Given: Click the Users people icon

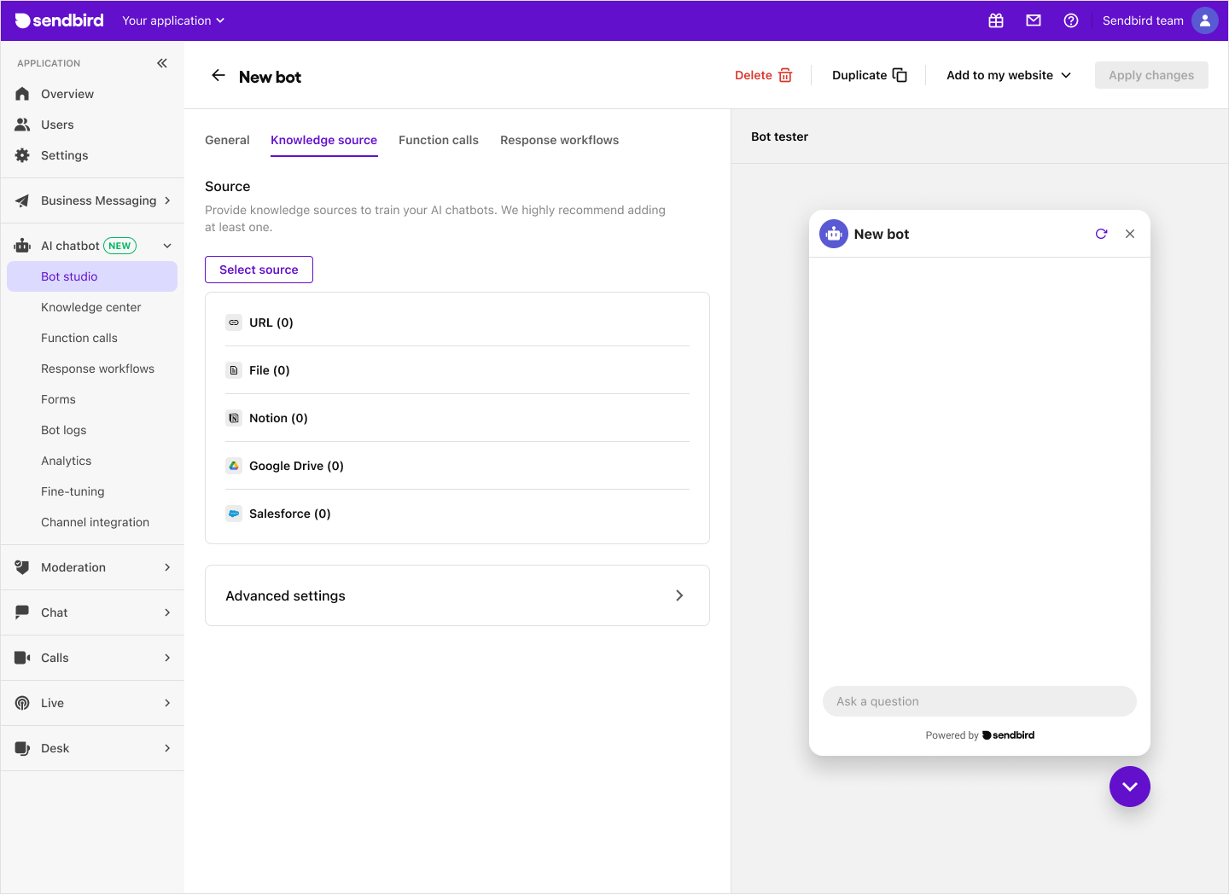Looking at the screenshot, I should (22, 125).
